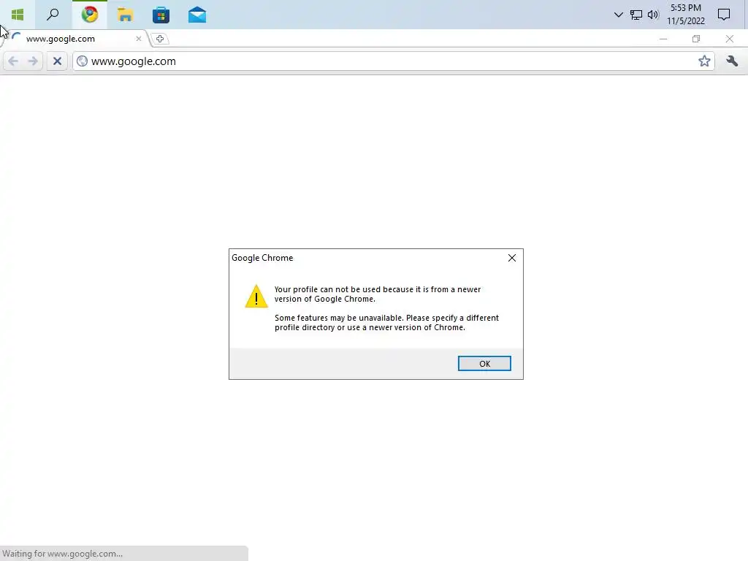Viewport: 748px width, 561px height.
Task: Open the Chrome wrench menu
Action: tap(732, 61)
